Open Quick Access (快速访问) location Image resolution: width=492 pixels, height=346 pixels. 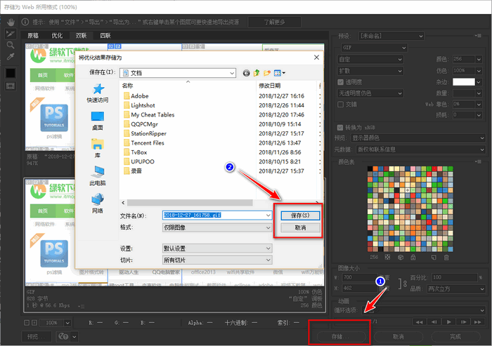(x=98, y=93)
